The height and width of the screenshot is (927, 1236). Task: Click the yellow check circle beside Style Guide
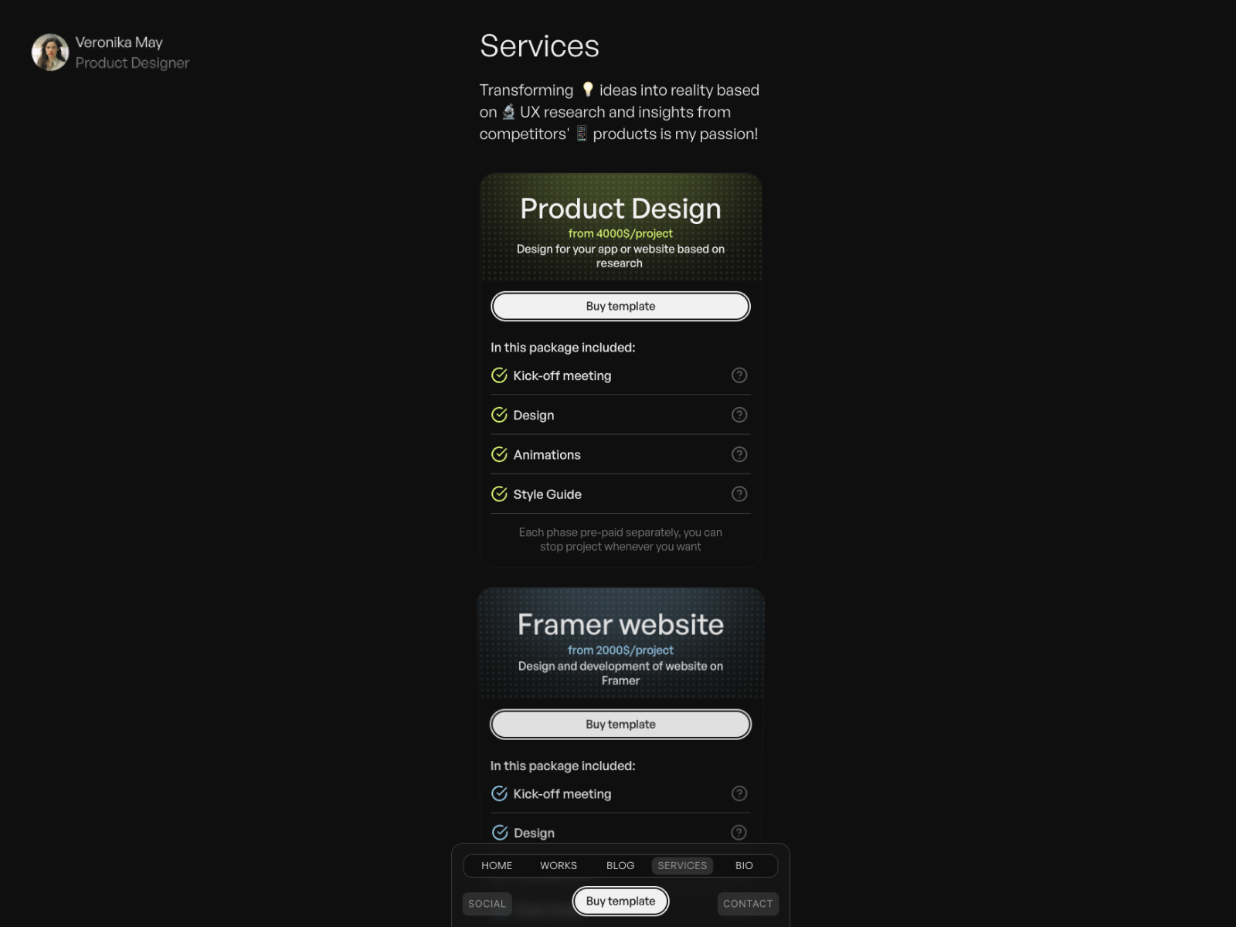pos(500,494)
